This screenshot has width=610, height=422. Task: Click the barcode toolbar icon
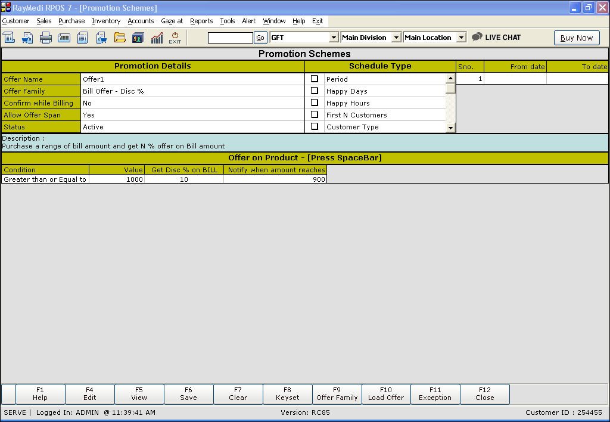(x=64, y=38)
